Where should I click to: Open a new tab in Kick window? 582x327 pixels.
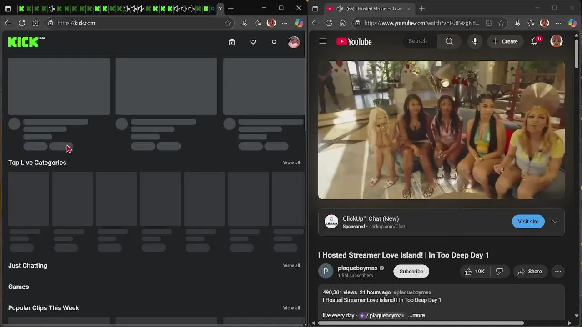(231, 9)
